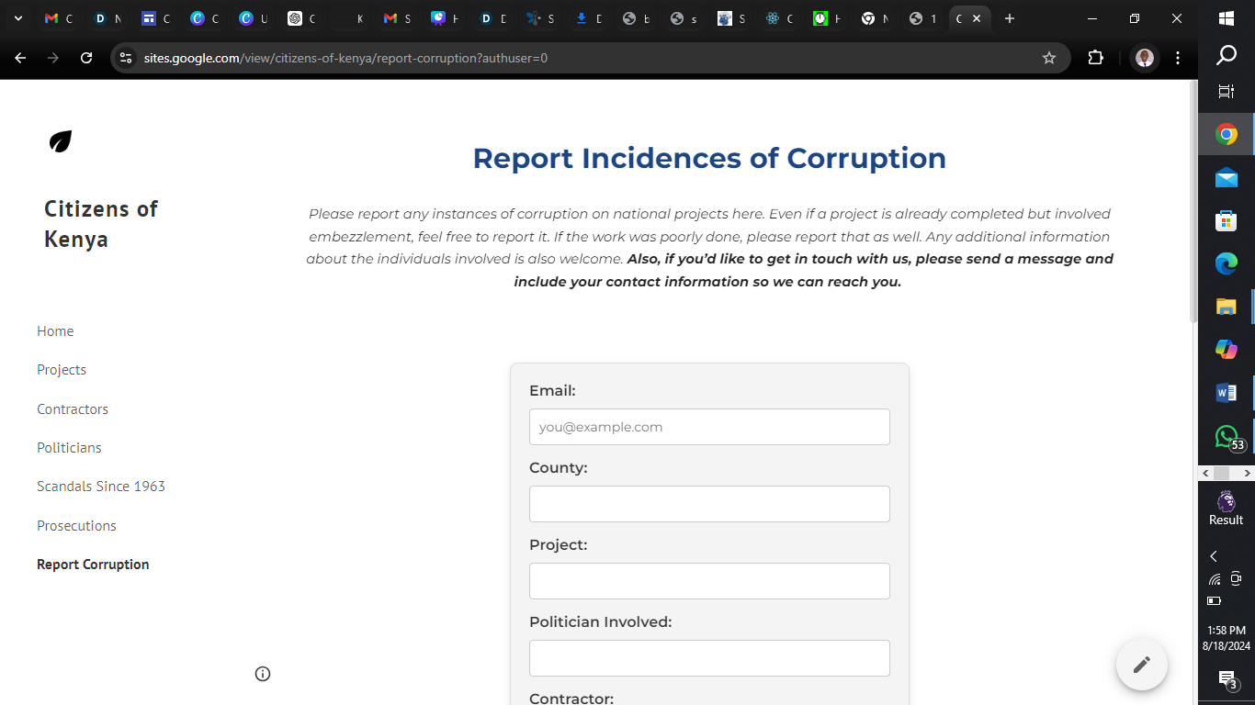This screenshot has height=705, width=1255.
Task: Open the Scandals Since 1963 page
Action: 101,486
